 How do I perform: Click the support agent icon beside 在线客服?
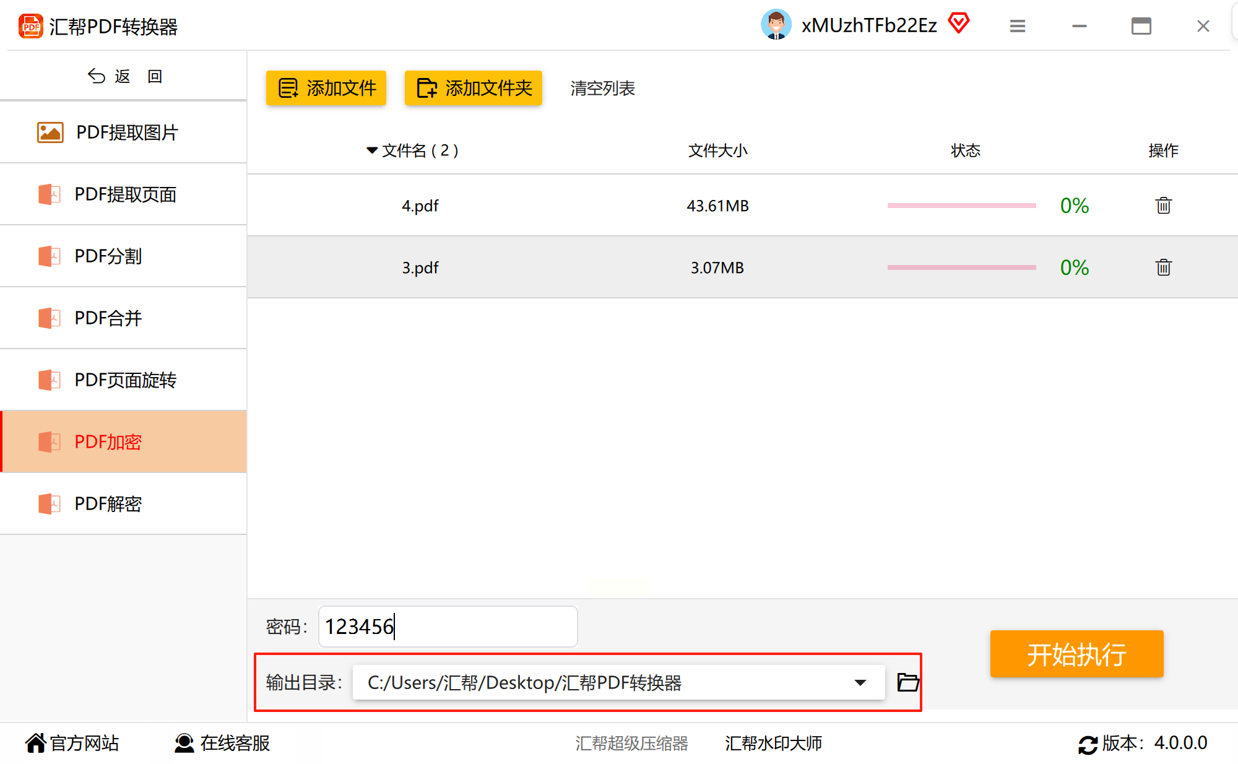184,743
